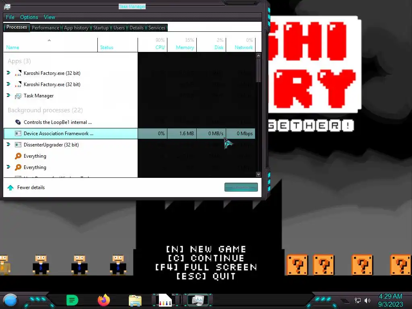
Task: Switch to the Performance tab
Action: [x=45, y=28]
